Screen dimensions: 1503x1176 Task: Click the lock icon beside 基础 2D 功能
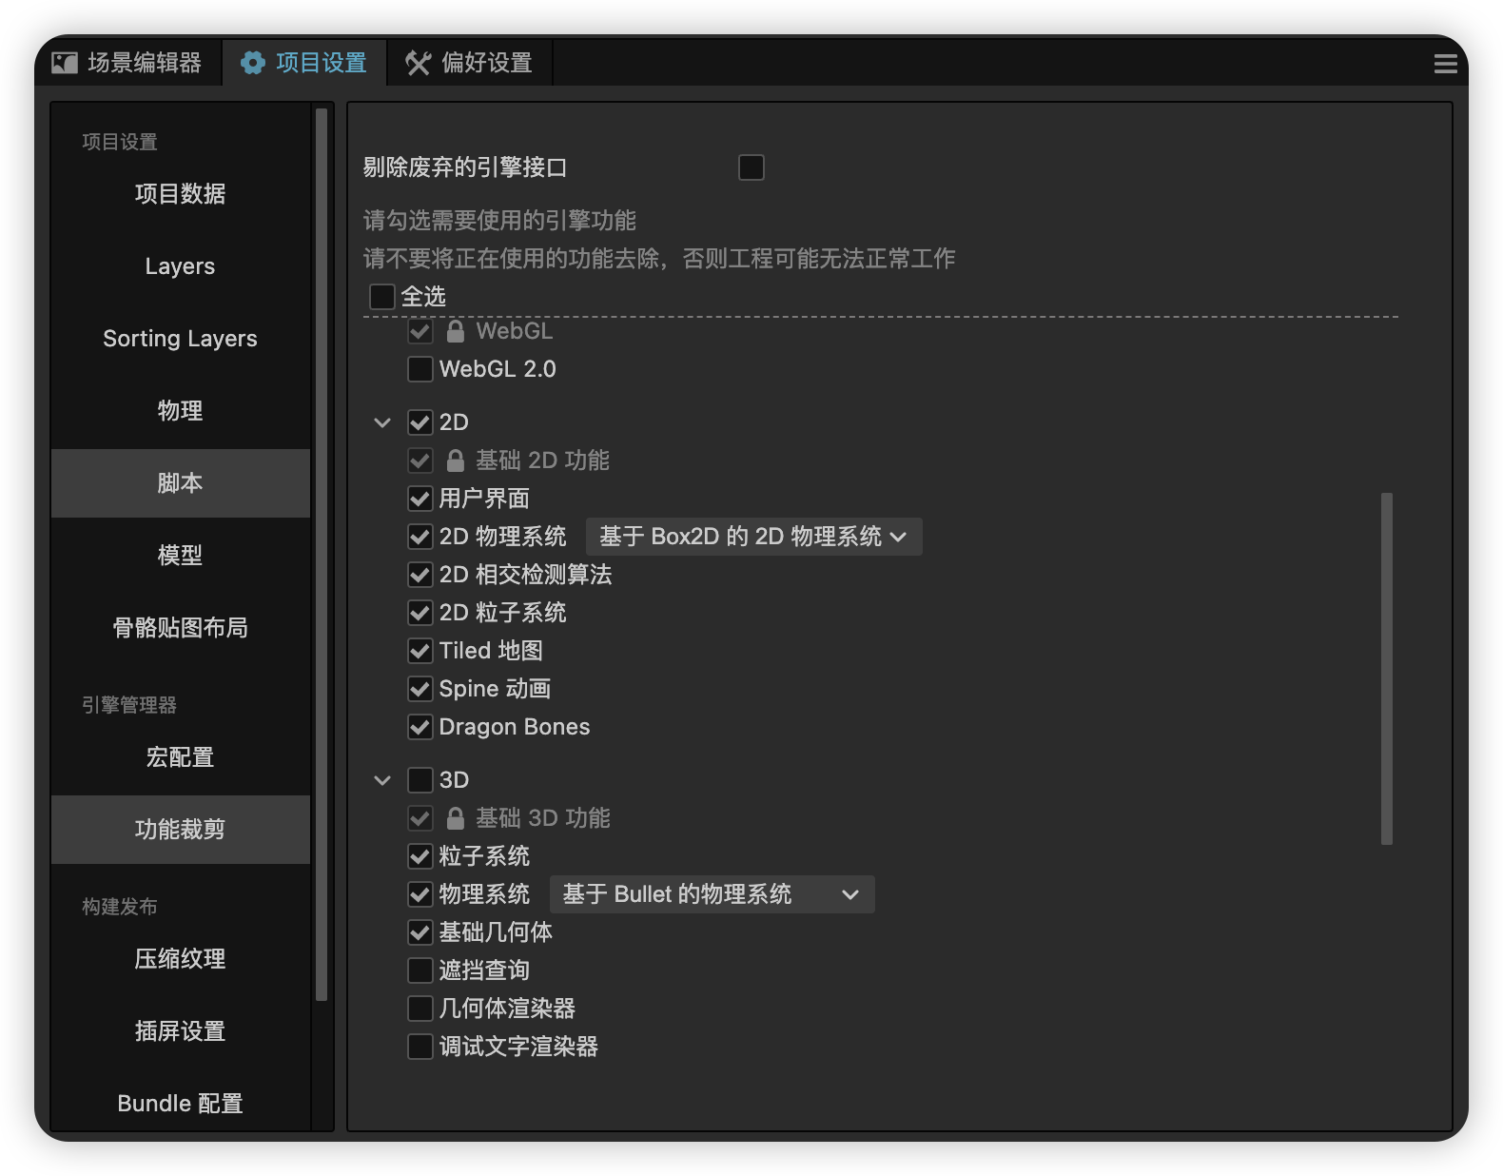click(x=456, y=461)
